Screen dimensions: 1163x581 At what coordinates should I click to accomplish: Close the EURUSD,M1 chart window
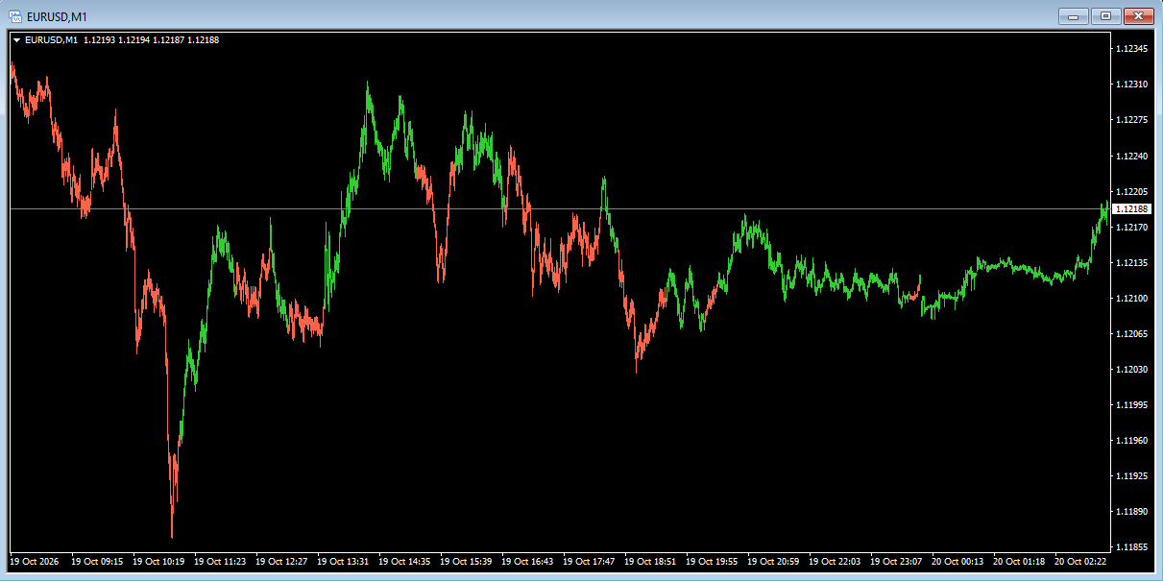1138,15
